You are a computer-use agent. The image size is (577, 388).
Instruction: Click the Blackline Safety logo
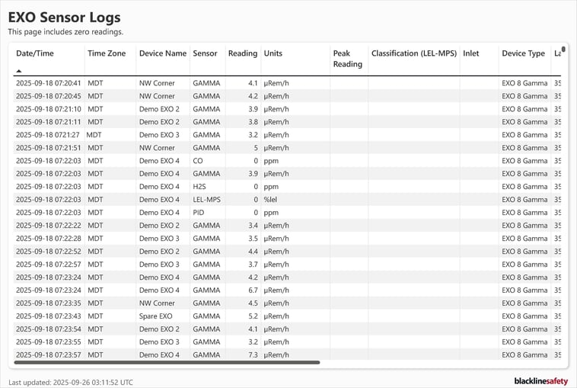click(540, 381)
